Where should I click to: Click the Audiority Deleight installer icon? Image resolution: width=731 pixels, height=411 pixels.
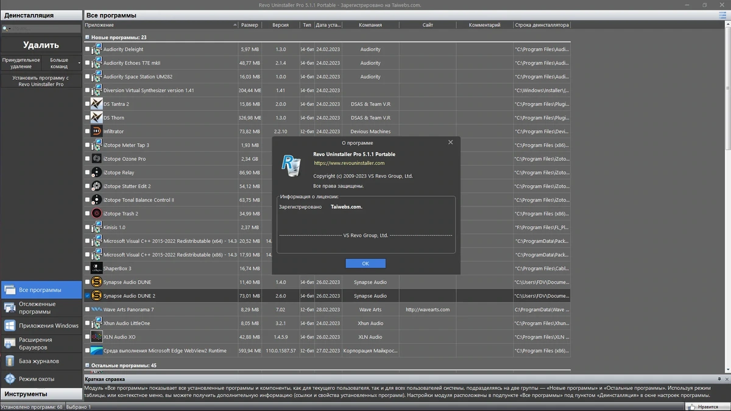(96, 49)
